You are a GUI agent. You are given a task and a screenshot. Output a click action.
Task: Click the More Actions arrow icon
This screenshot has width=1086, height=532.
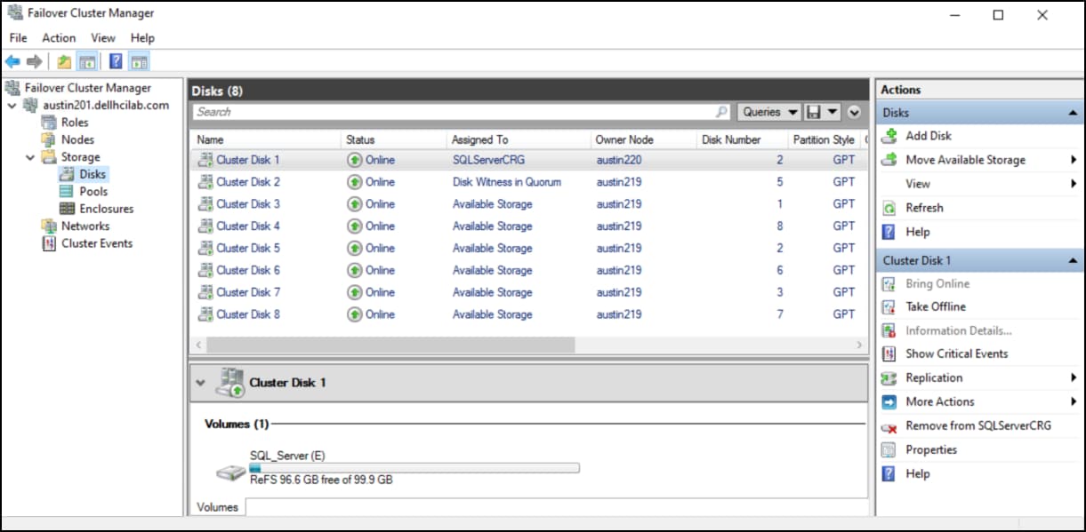(x=889, y=401)
